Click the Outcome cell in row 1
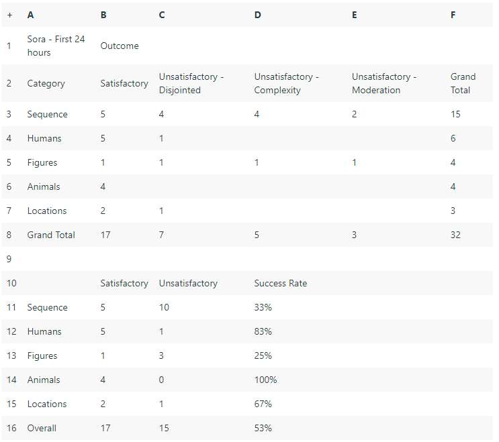 (x=120, y=46)
